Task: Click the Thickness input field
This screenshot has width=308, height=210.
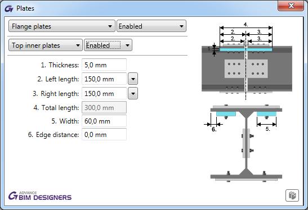Action: [104, 65]
